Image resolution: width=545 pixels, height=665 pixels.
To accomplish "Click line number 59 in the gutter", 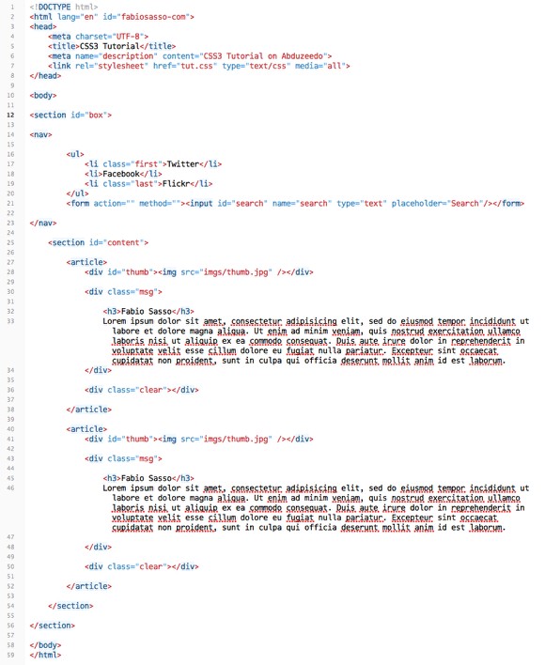I will 10,656.
